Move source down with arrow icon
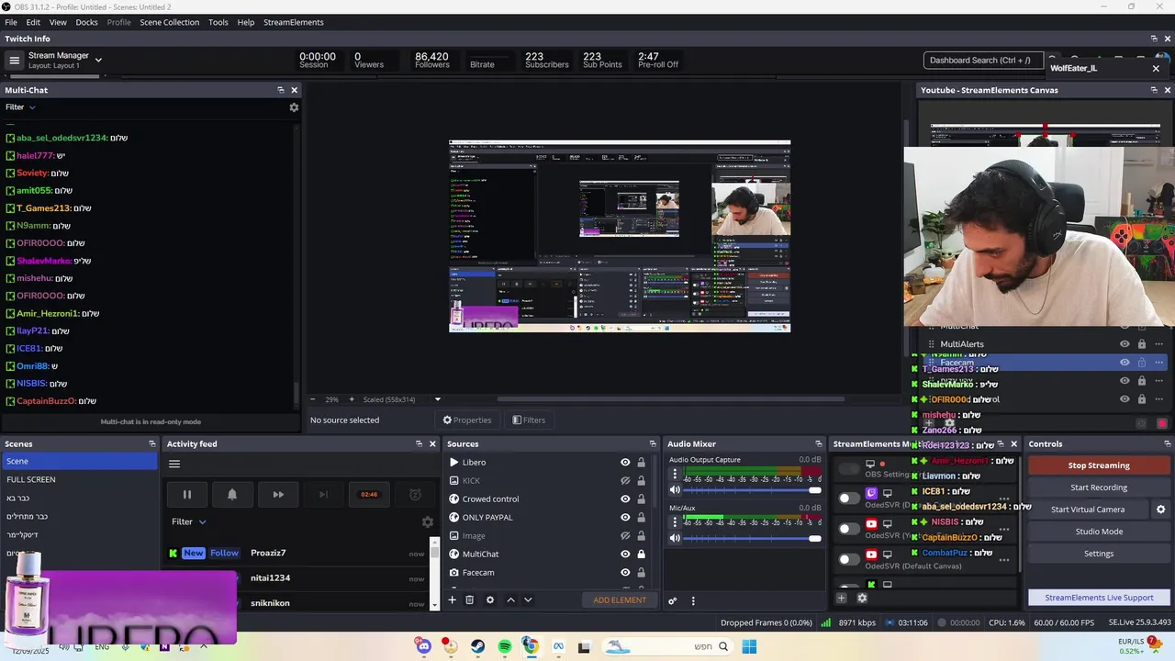The width and height of the screenshot is (1175, 661). pyautogui.click(x=528, y=599)
